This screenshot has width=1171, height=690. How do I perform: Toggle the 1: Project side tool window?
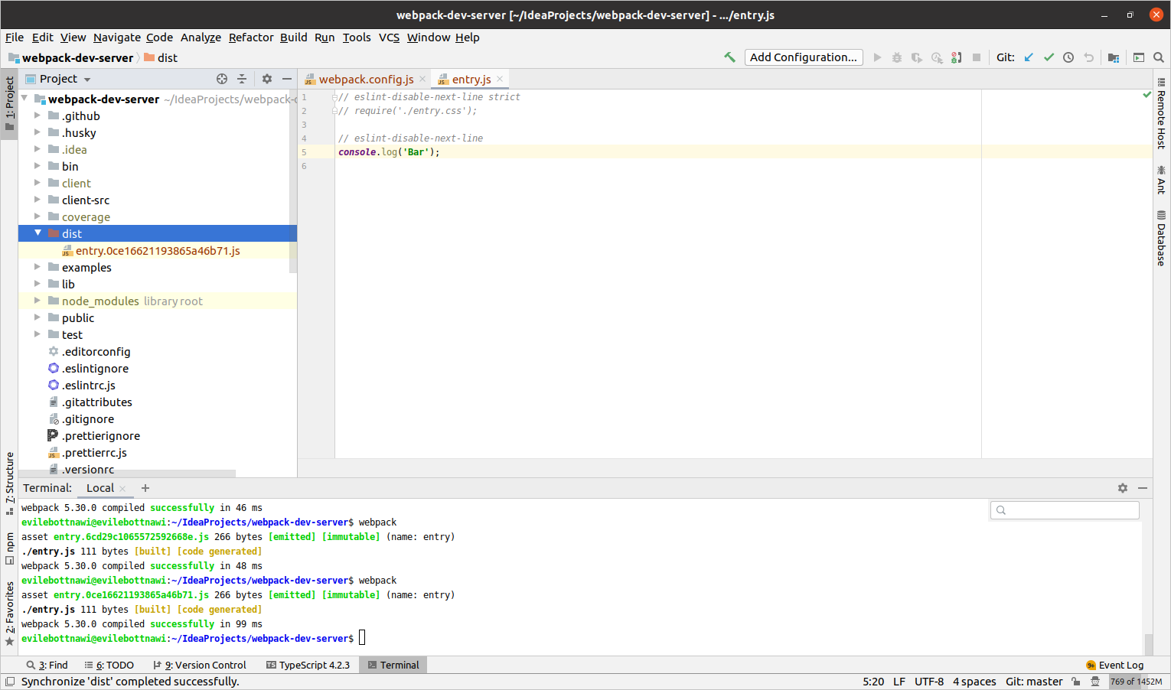[x=9, y=104]
